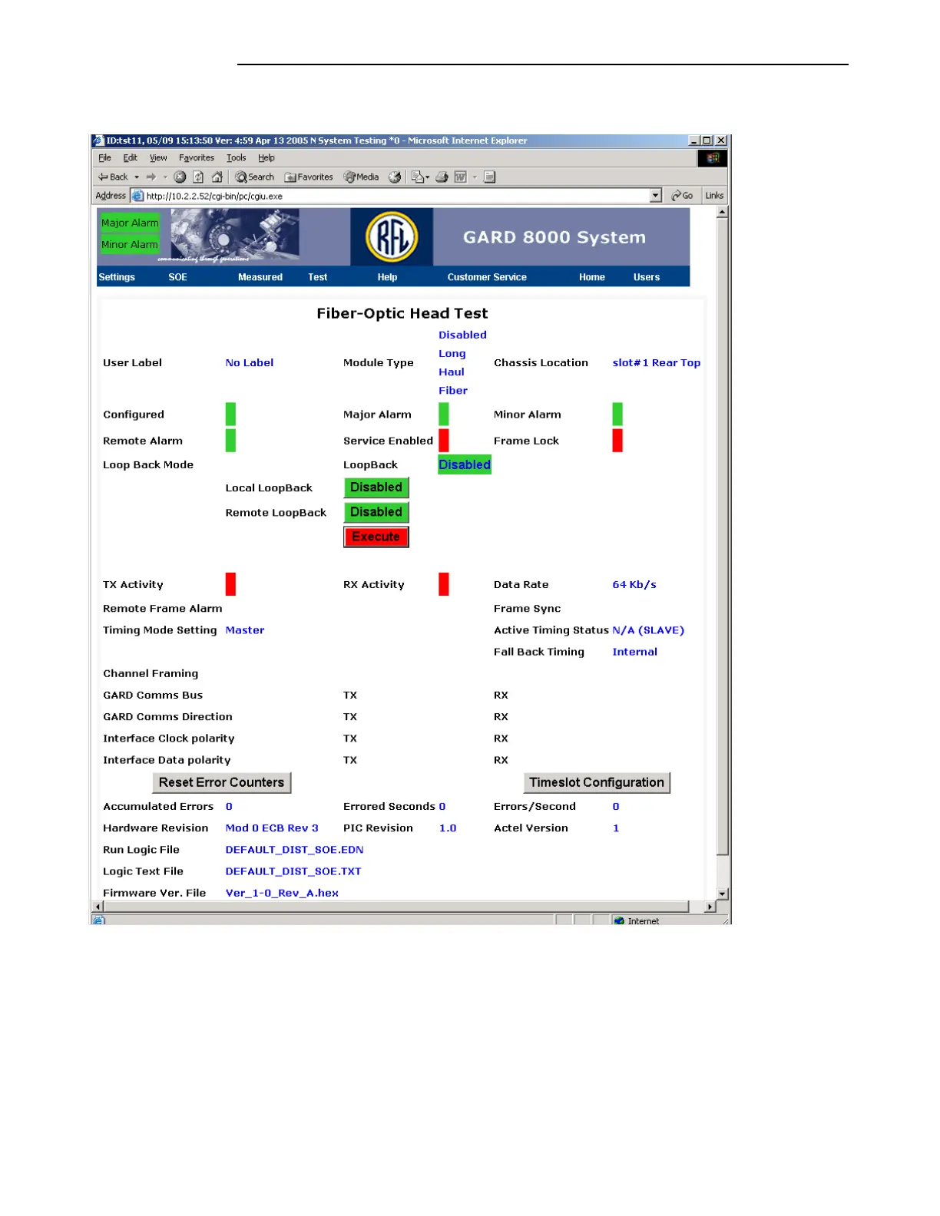The image size is (940, 1216).
Task: Go back using the Back arrow
Action: tap(112, 177)
